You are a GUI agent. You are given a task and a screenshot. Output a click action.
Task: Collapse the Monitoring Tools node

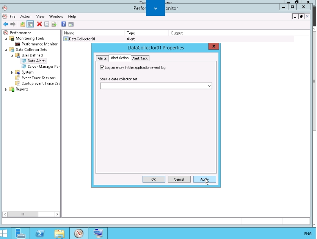tap(6, 39)
